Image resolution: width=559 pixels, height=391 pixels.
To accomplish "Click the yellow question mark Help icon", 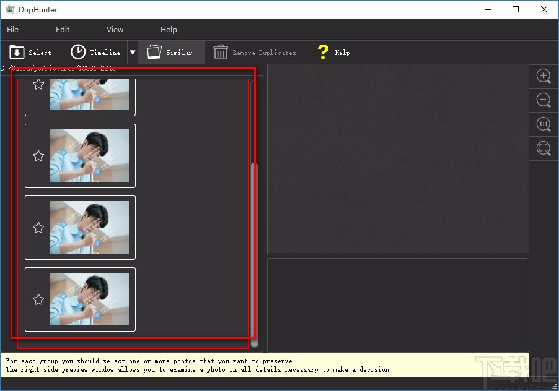I will (323, 53).
